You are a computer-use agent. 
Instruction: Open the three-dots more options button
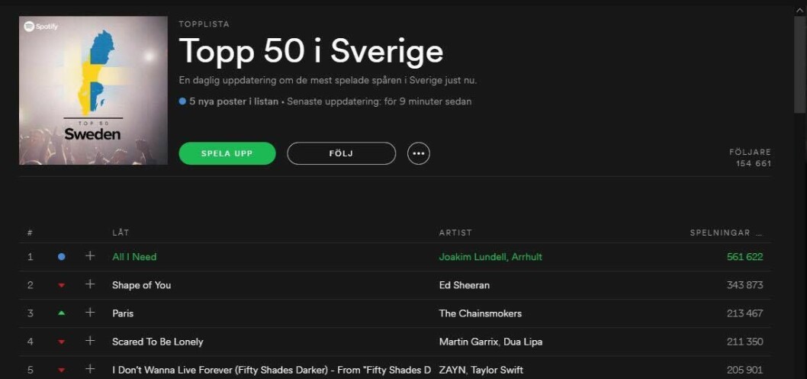[x=419, y=153]
